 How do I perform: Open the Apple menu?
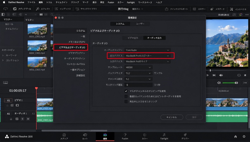pyautogui.click(x=4, y=2)
